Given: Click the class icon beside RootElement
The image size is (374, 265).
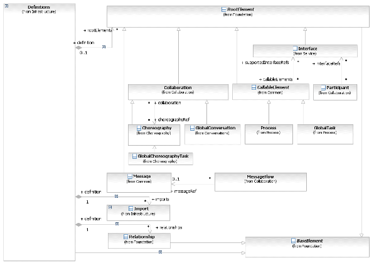Looking at the screenshot, I should 223,9.
